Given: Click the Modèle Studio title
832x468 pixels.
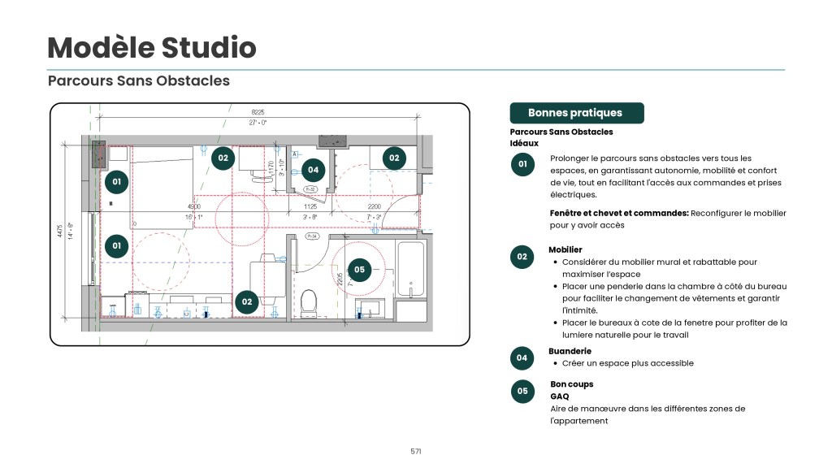Looking at the screenshot, I should pos(152,47).
